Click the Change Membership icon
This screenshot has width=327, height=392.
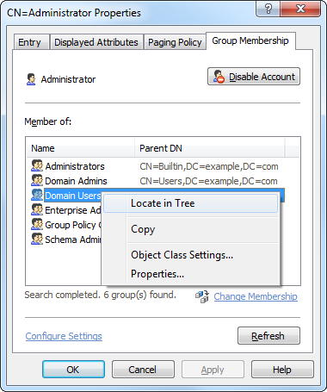click(202, 296)
